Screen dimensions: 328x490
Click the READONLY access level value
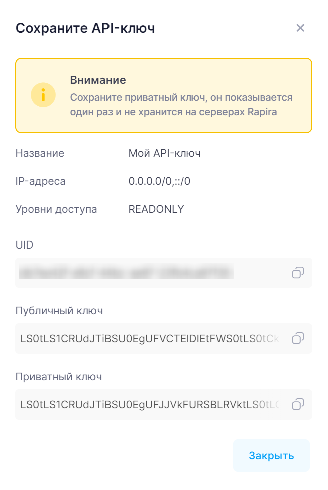point(156,209)
